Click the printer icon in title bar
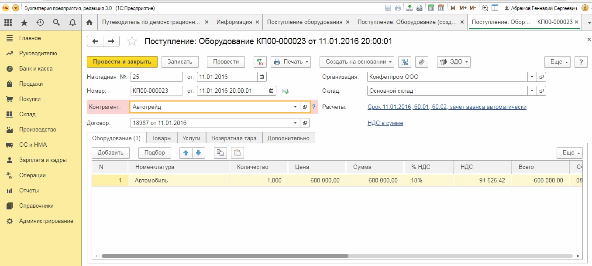 point(398,8)
